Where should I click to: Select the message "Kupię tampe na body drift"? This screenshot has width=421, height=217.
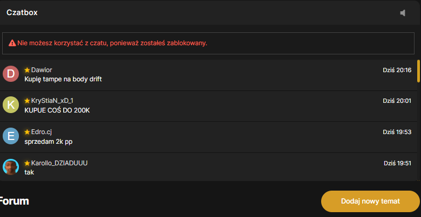point(63,79)
